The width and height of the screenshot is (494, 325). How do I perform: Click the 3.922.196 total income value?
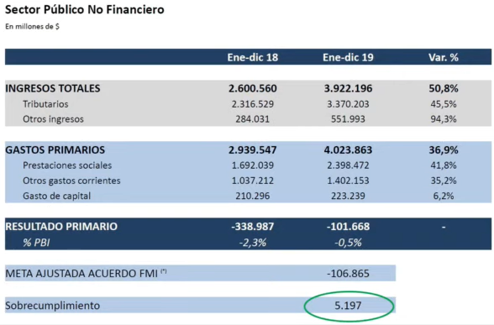348,88
